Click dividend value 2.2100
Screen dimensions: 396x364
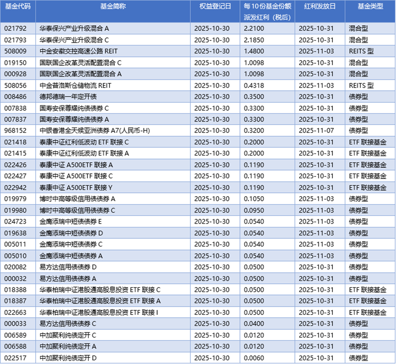pos(254,28)
